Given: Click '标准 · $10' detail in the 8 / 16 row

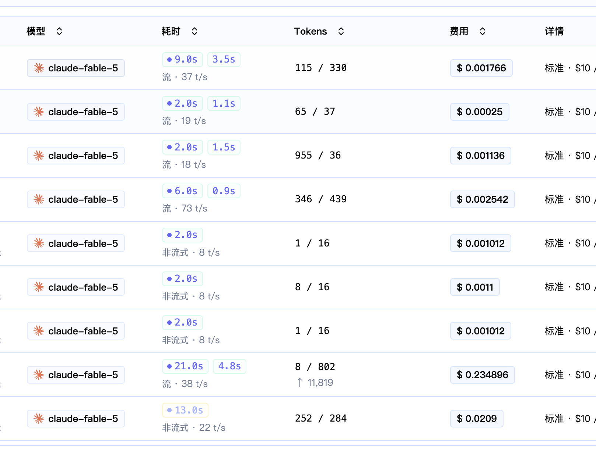Looking at the screenshot, I should click(x=568, y=287).
